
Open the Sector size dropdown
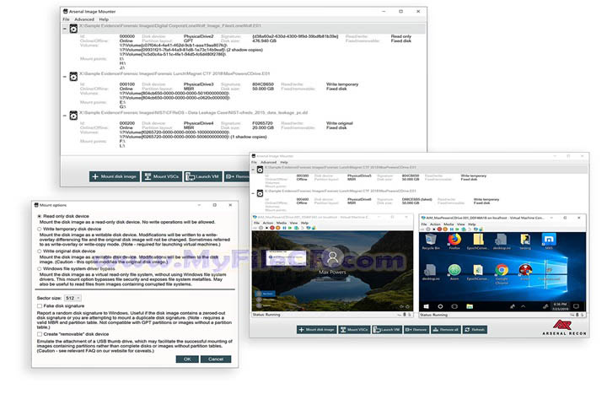[73, 298]
